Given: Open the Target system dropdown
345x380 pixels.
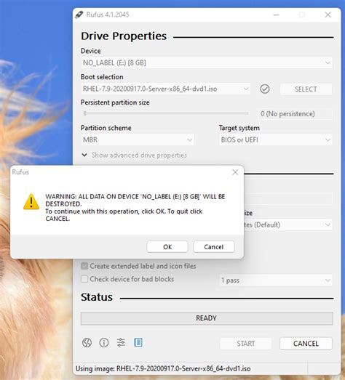Looking at the screenshot, I should point(276,140).
